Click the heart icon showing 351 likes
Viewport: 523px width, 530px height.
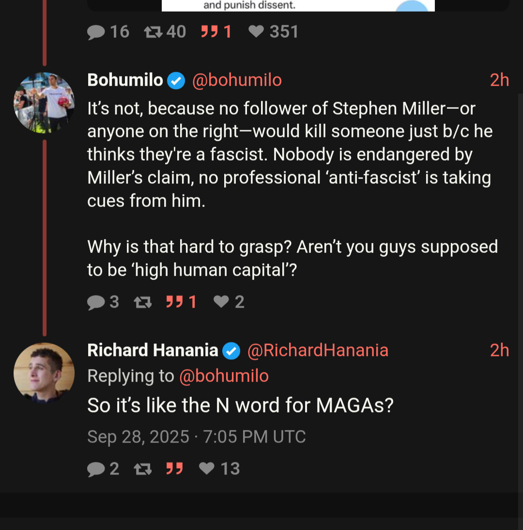pos(256,32)
